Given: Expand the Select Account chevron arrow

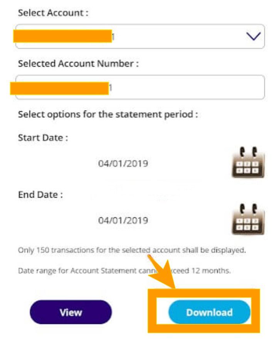Looking at the screenshot, I should [x=253, y=37].
